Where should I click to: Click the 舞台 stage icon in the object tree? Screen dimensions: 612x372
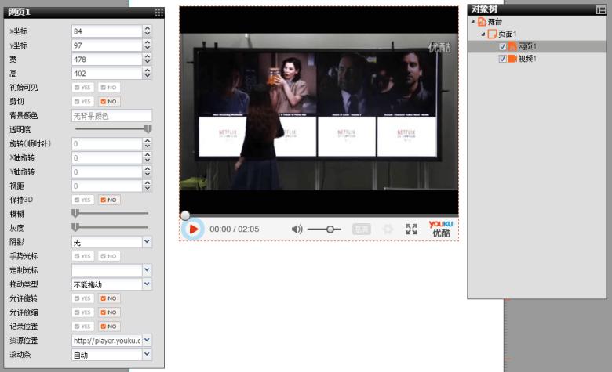[x=482, y=22]
